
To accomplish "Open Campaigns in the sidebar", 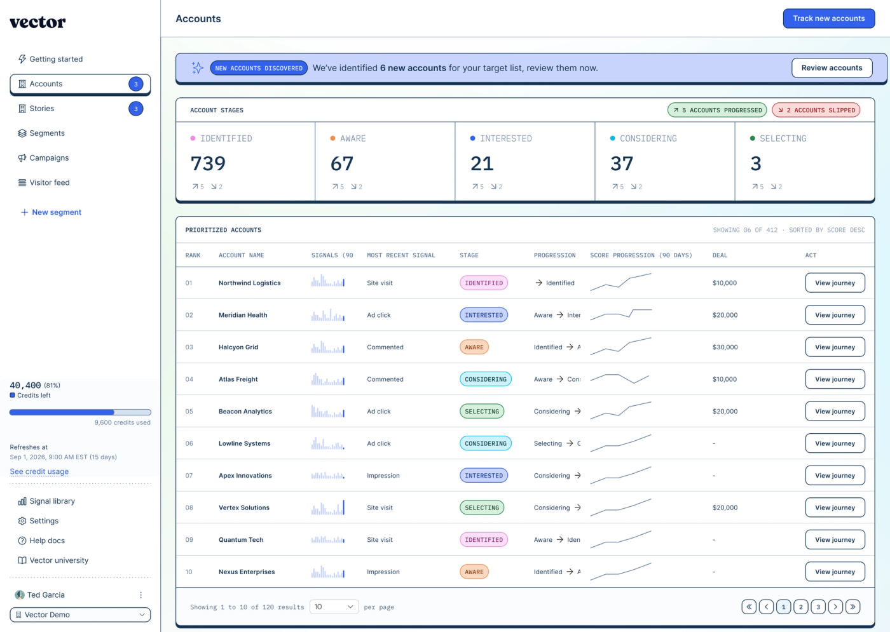I will [x=80, y=158].
